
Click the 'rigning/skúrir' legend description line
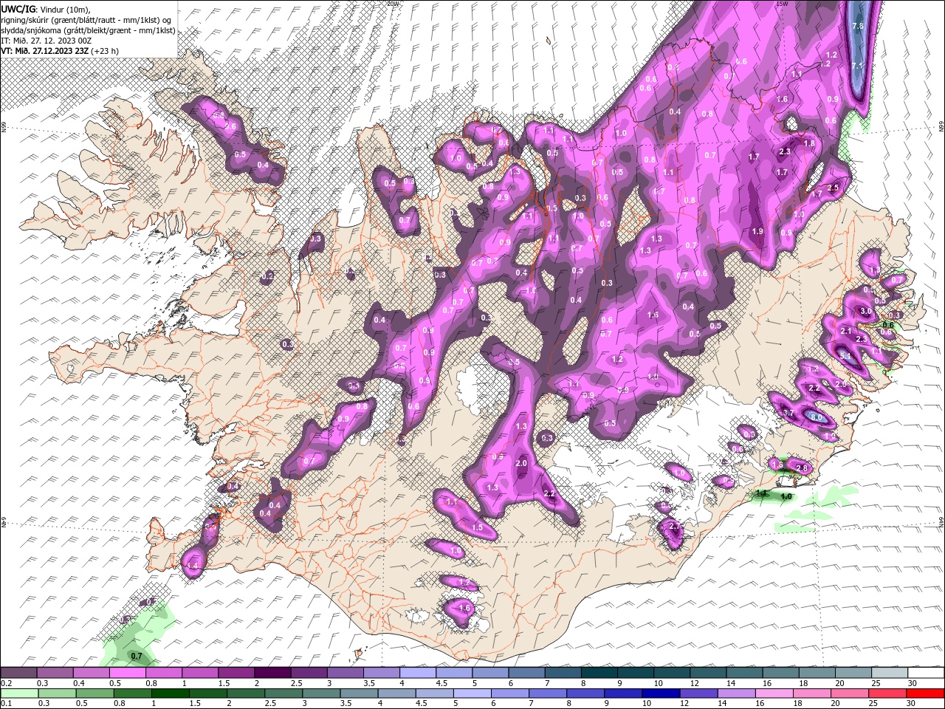pos(86,20)
